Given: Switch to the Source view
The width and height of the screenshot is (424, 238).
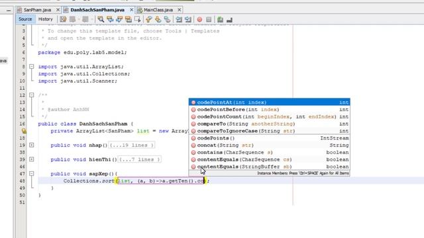Looking at the screenshot, I should (25, 19).
